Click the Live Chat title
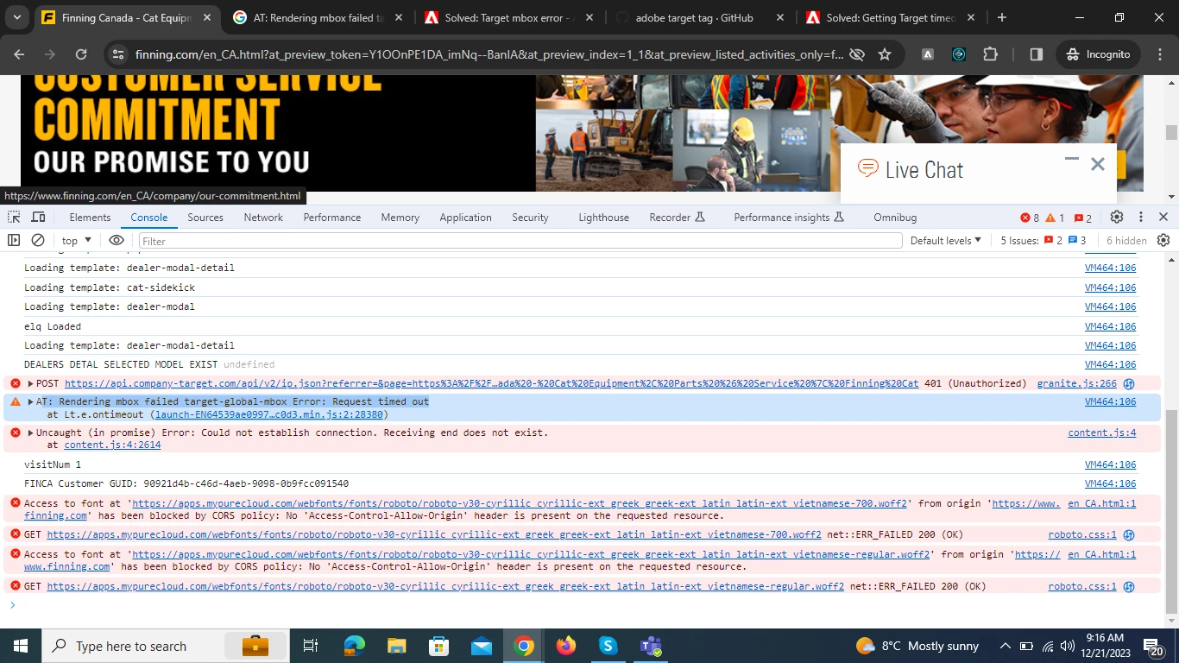This screenshot has height=663, width=1179. pos(924,170)
